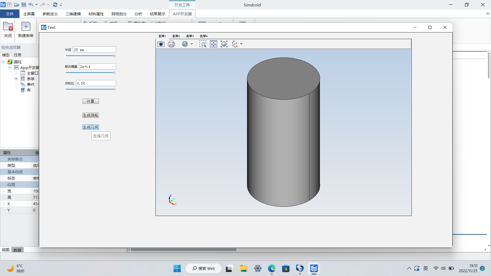This screenshot has width=491, height=276.
Task: Collapse the 圆柱 tree node
Action: [3, 62]
